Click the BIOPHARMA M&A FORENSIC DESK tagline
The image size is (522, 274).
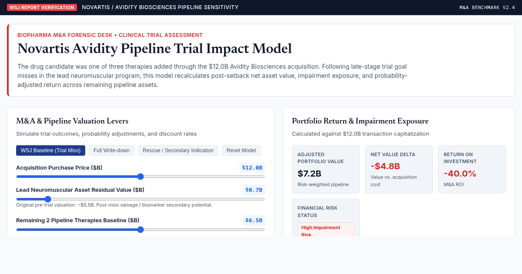pos(110,35)
